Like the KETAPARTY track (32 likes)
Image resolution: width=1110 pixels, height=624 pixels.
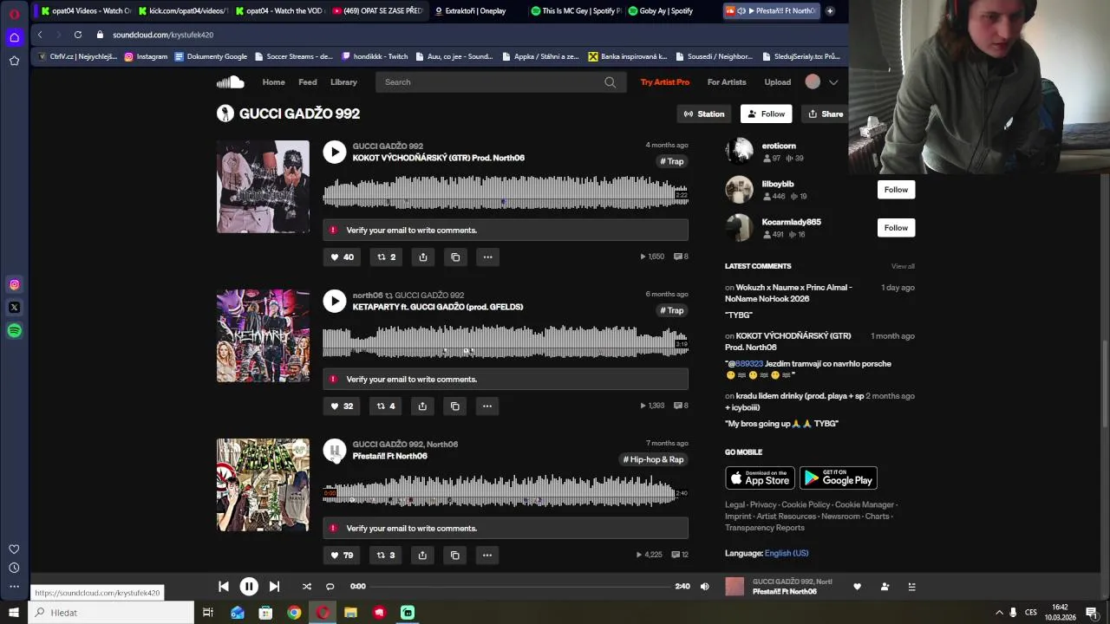(x=343, y=406)
